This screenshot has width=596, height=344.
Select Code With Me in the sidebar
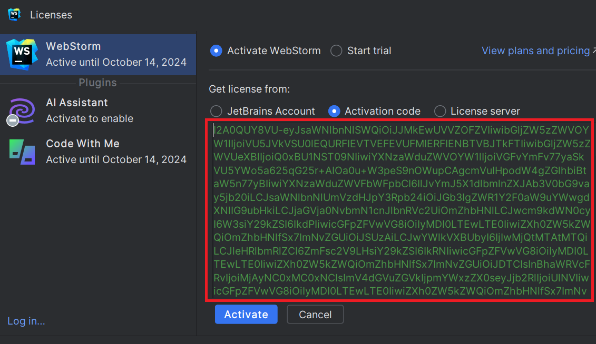point(97,151)
